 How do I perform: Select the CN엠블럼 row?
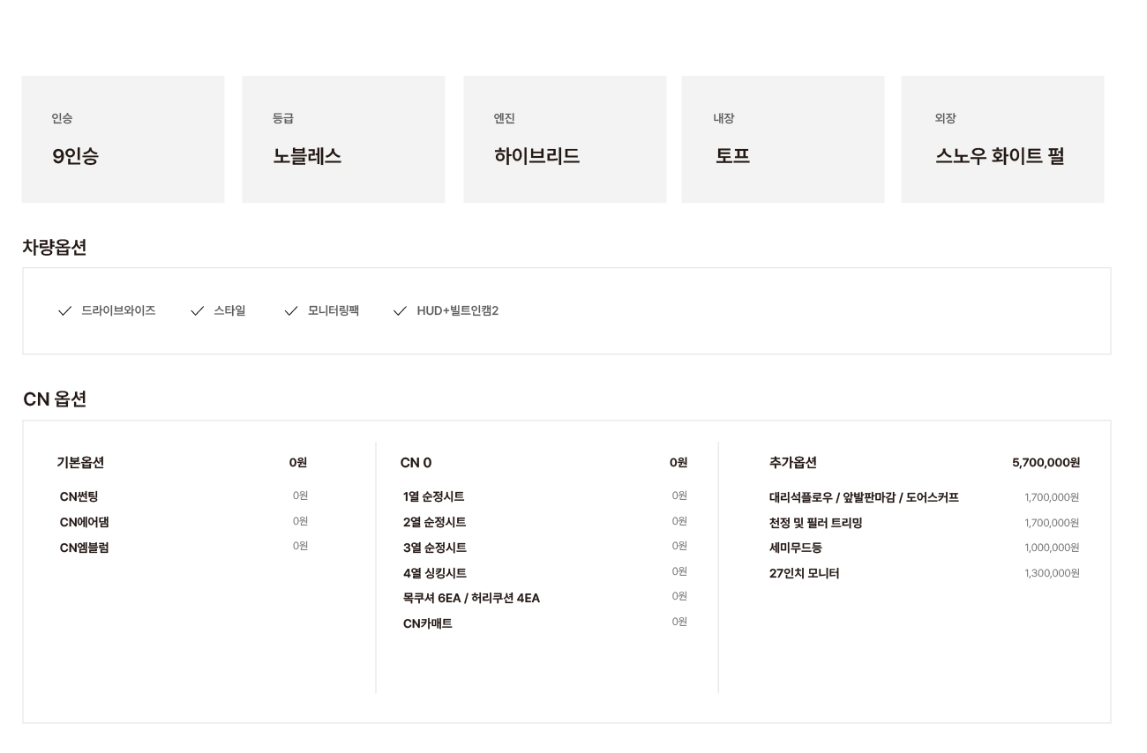pyautogui.click(x=184, y=548)
